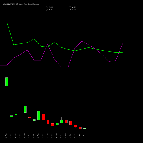Screen dimensions: 143x143
Task: Select the '14 Nov' date label
Action: pos(24,136)
